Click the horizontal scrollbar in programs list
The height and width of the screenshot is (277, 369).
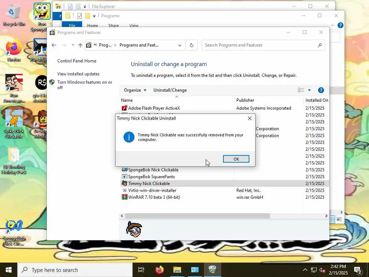click(x=197, y=216)
